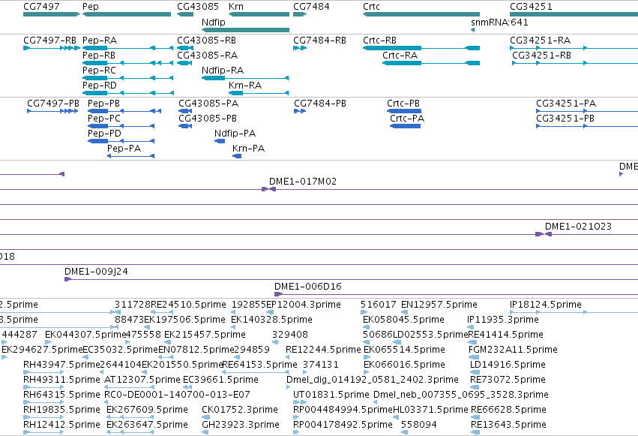Select the CG7497-PB protein label
Screen dimensions: 638x436
[x=53, y=104]
